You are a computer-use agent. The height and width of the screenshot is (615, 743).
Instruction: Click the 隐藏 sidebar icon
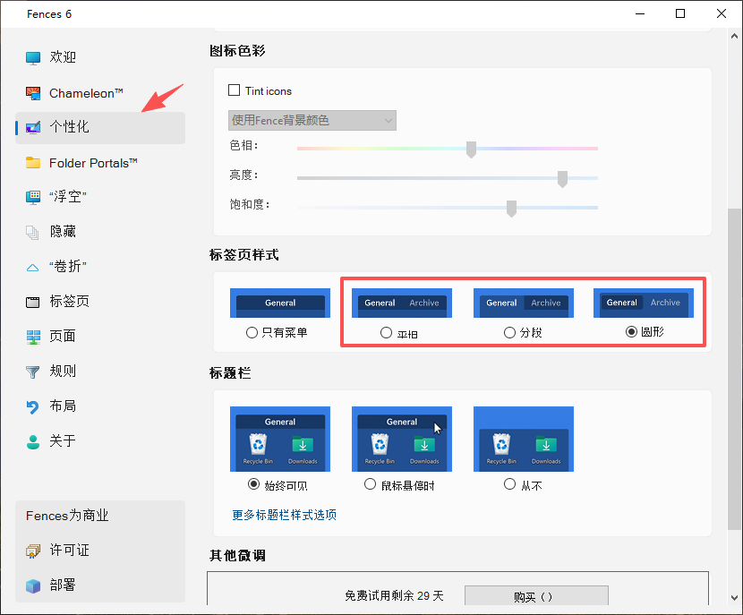(32, 232)
